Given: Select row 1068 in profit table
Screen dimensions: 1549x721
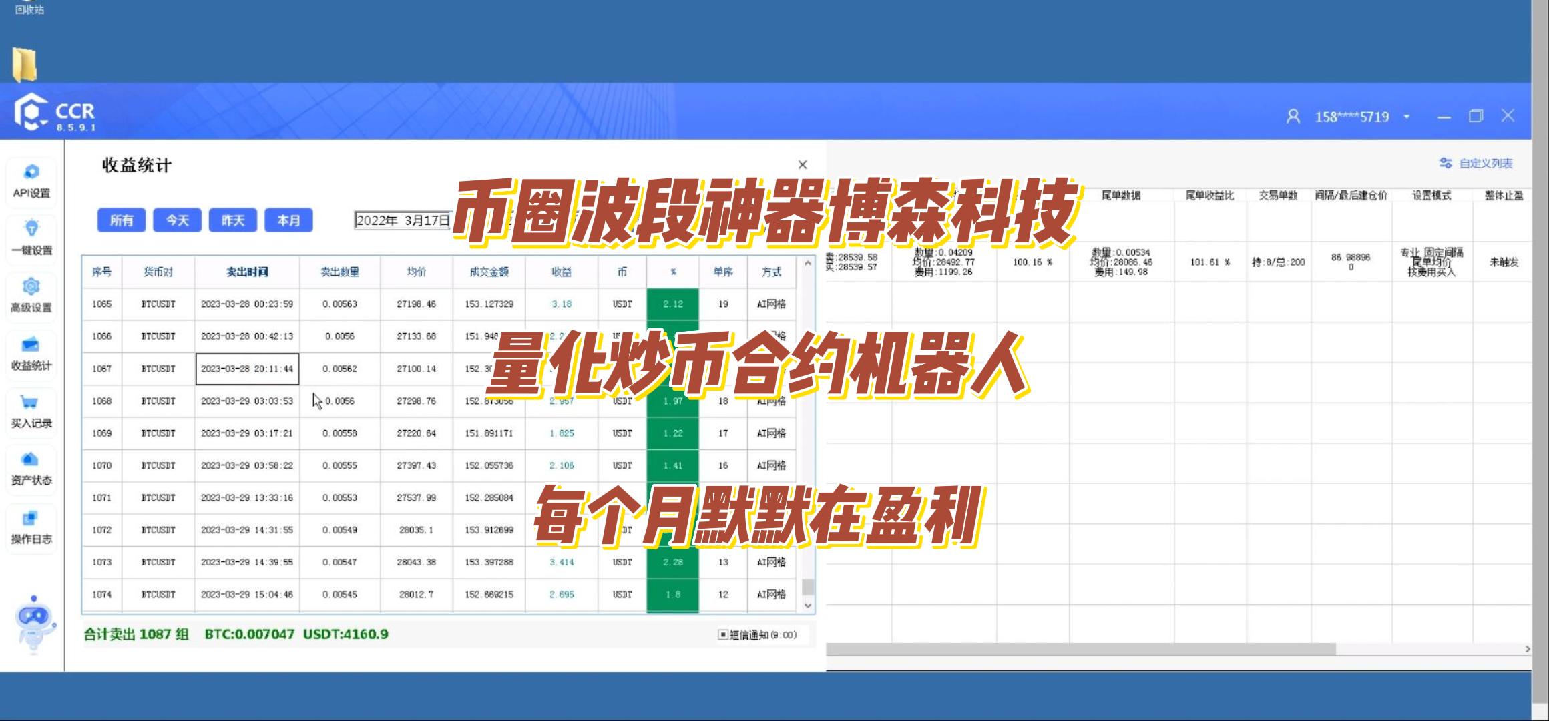Looking at the screenshot, I should click(439, 401).
